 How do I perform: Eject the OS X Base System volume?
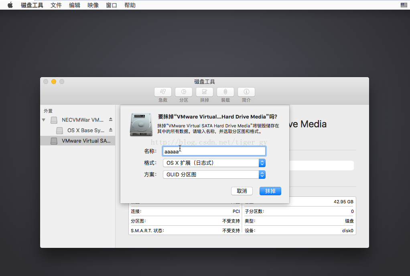pyautogui.click(x=111, y=130)
